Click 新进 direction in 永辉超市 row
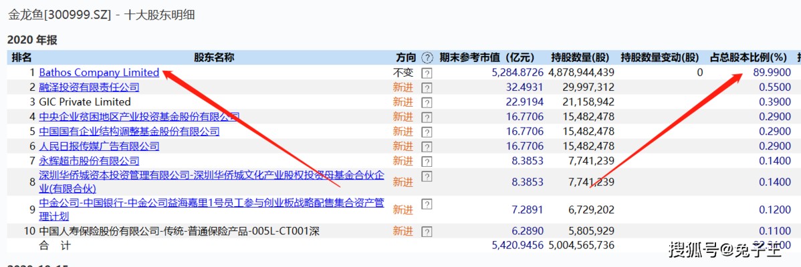 point(403,161)
